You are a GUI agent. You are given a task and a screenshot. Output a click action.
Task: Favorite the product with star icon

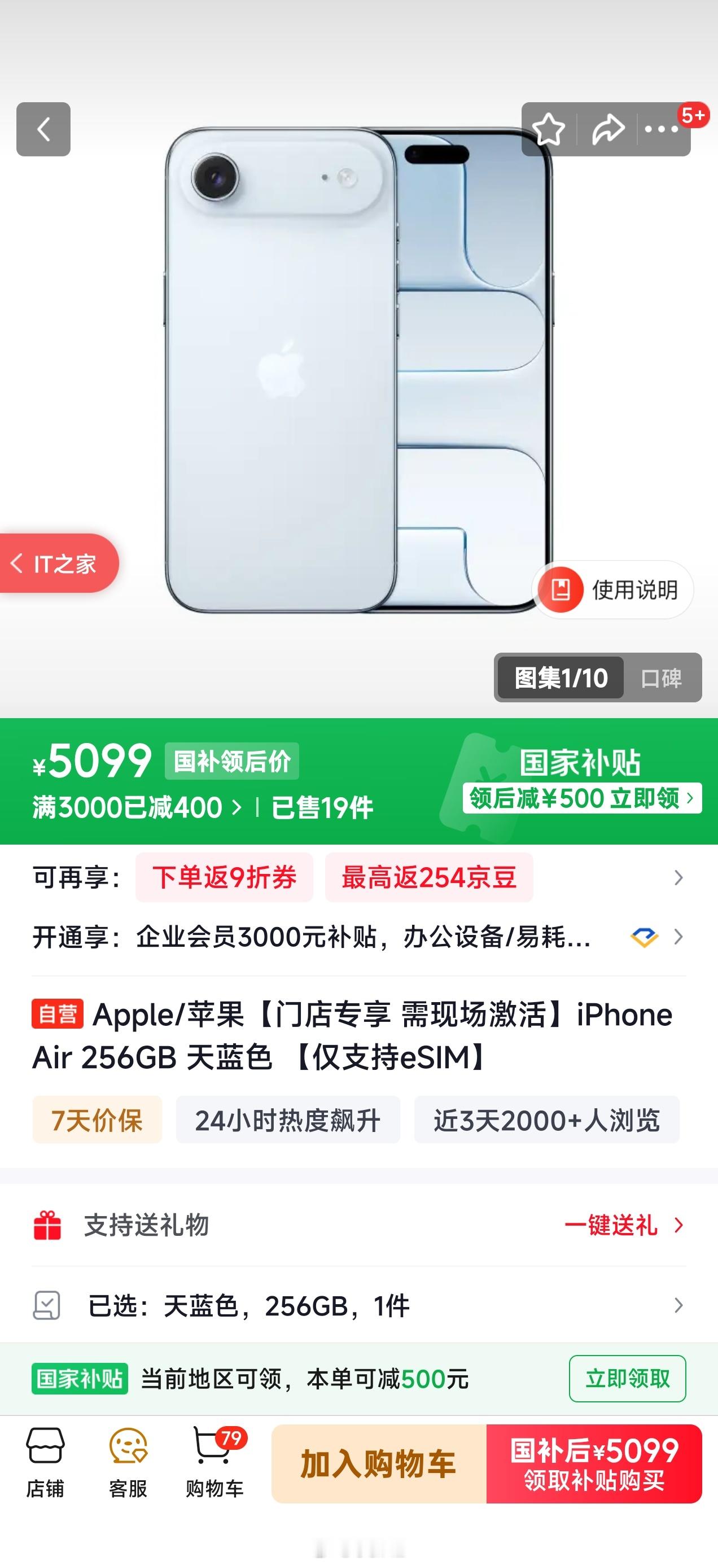point(549,129)
